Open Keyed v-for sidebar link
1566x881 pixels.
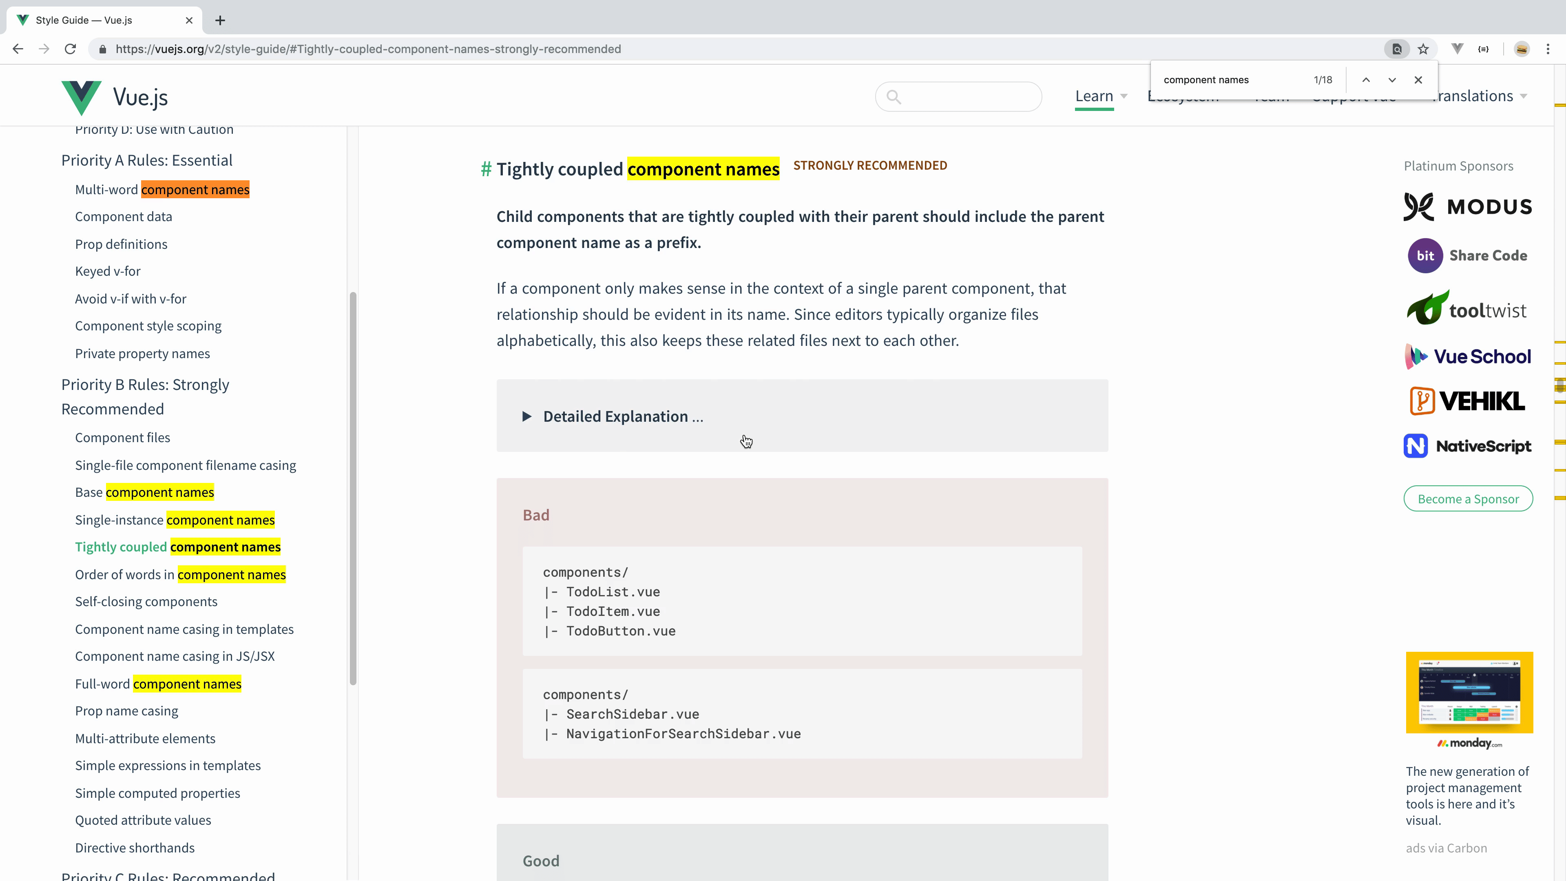coord(108,271)
